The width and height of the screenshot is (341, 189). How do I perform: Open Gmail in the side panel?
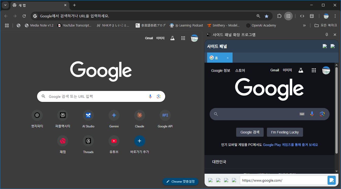275,70
